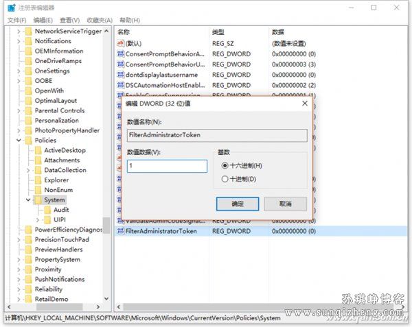Click the 数值名称 field showing FilterAdministratorToken
Screen dimensions: 412x327
217,135
